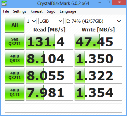Run all benchmarks with All button

[x=15, y=25]
